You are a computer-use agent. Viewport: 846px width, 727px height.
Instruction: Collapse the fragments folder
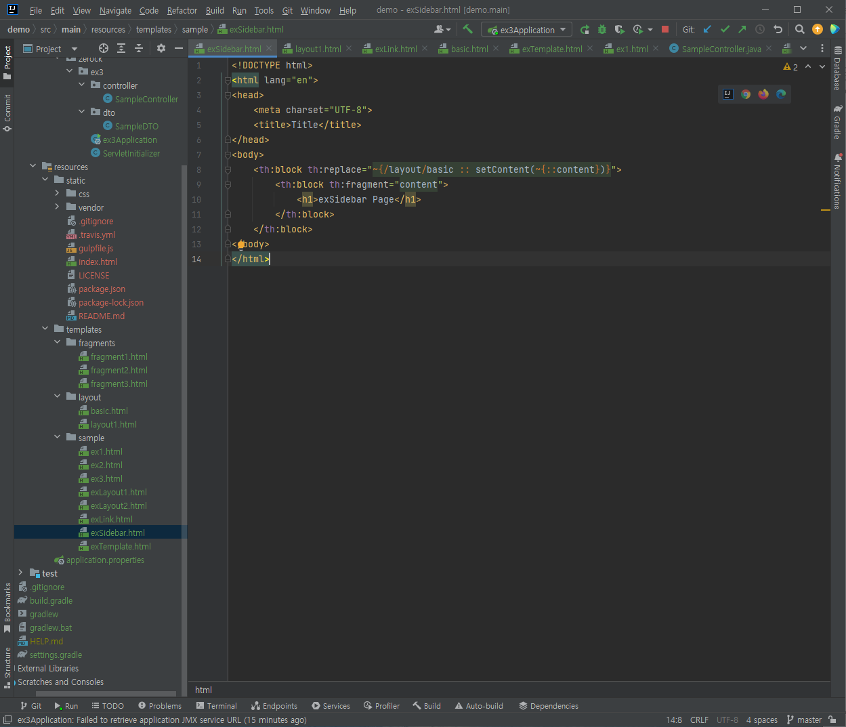58,343
